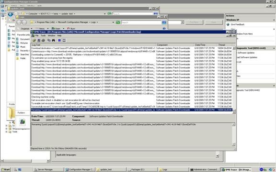Screen dimensions: 276x172
Task: Open the Window menu in SMS Trace
Action: (51, 36)
